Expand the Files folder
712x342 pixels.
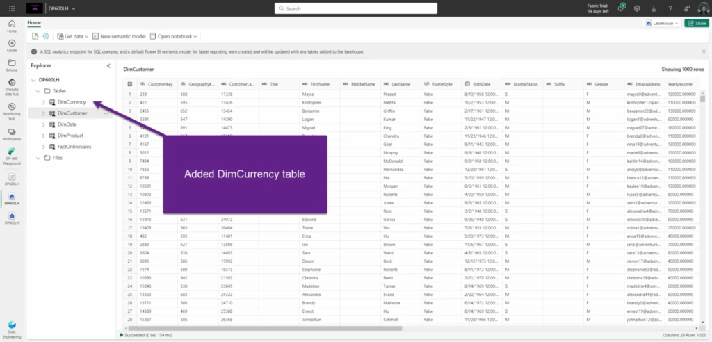pos(39,158)
